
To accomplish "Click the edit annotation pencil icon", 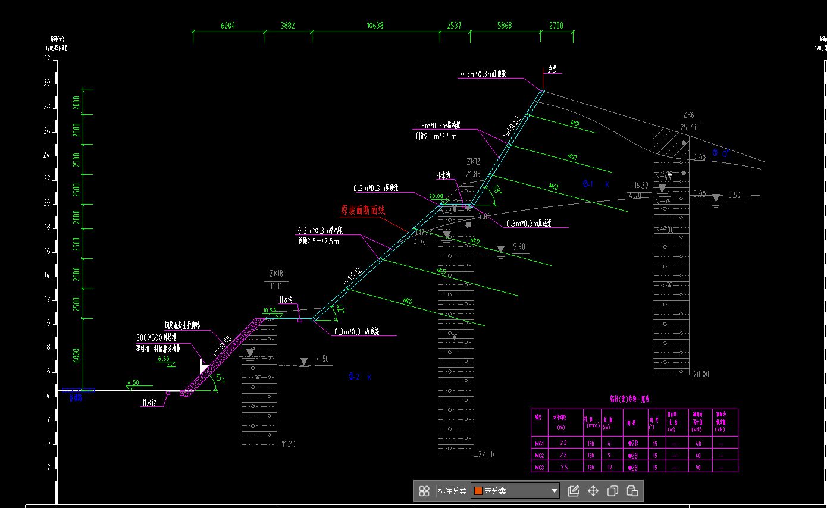I will tap(574, 491).
